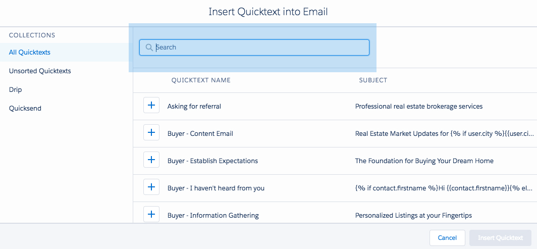The width and height of the screenshot is (537, 249).
Task: Select Buyer - Information Gathering entry
Action: [213, 216]
